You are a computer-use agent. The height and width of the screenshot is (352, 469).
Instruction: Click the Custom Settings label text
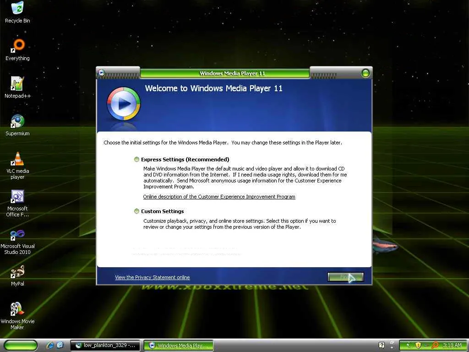point(163,211)
